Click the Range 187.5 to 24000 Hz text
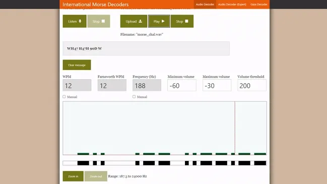The image size is (327, 184). tap(127, 176)
